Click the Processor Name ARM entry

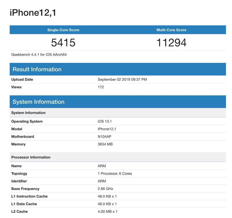101,166
